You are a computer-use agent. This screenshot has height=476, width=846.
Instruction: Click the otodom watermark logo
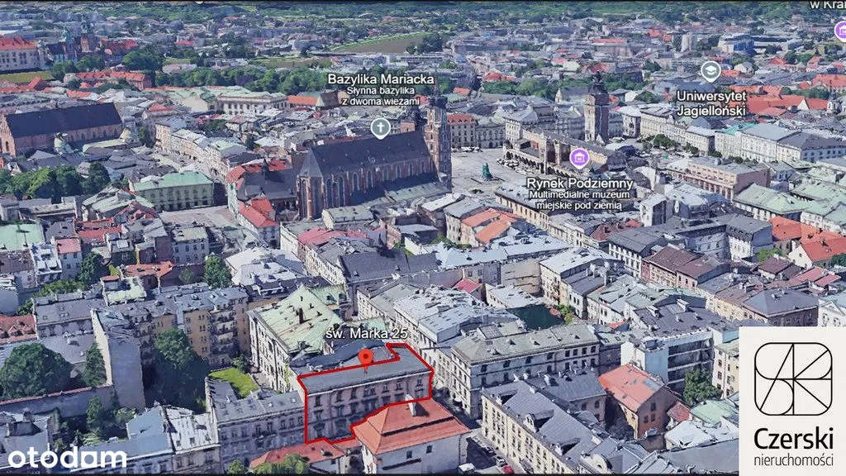pyautogui.click(x=67, y=457)
